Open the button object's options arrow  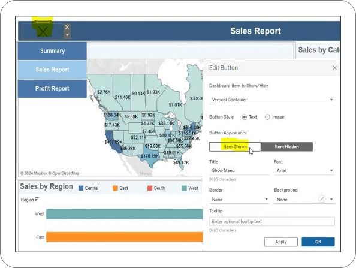[x=67, y=35]
